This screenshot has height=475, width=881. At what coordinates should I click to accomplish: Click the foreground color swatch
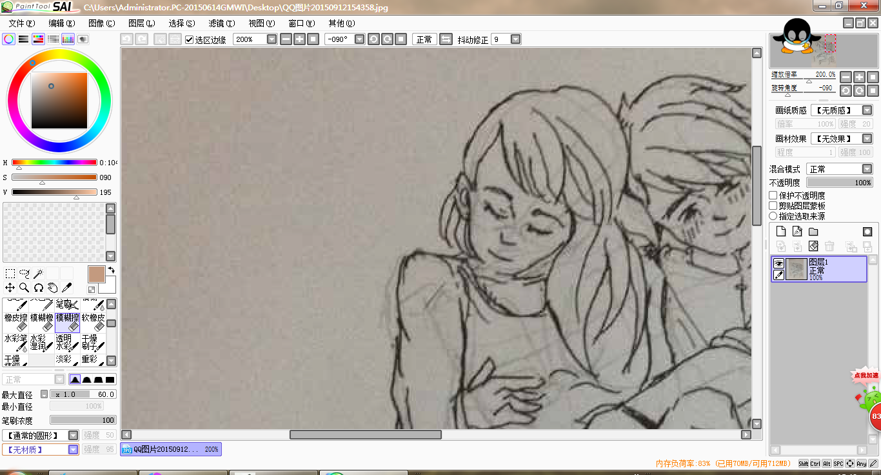pyautogui.click(x=97, y=274)
